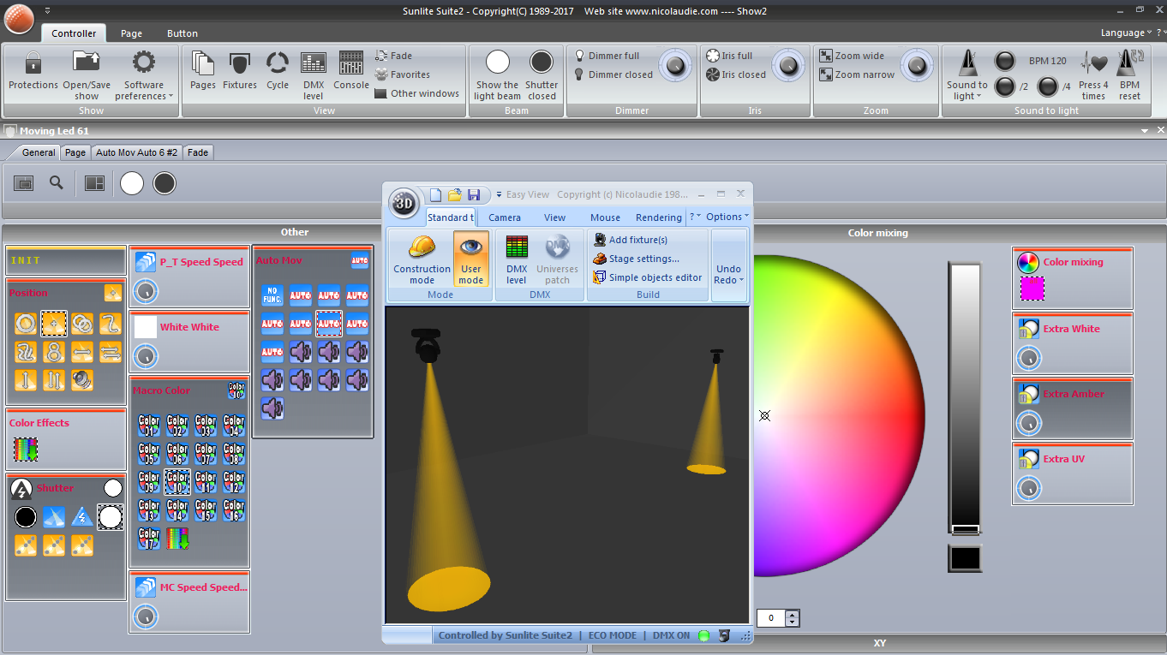
Task: Click the Open folder icon in Easy View toolbar
Action: click(455, 195)
